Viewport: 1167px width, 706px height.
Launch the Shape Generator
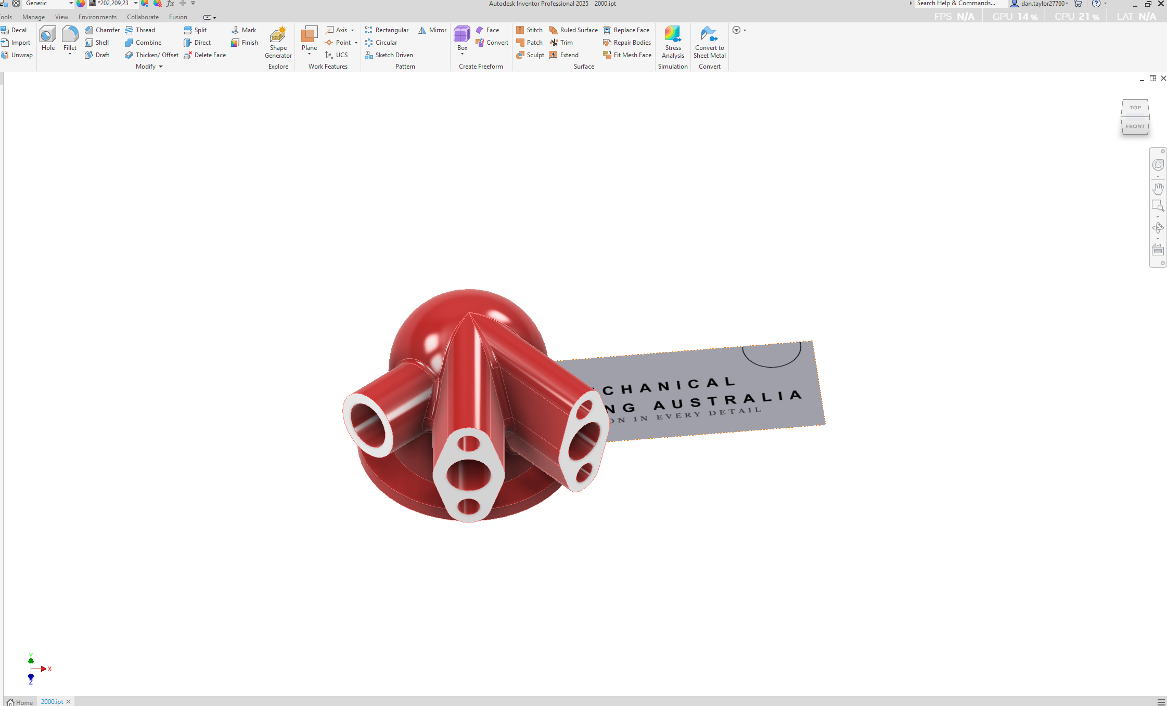pyautogui.click(x=278, y=43)
